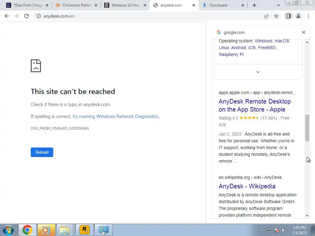Viewport: 315px width, 236px height.
Task: Close the Chromium Portable tab
Action: coord(96,5)
